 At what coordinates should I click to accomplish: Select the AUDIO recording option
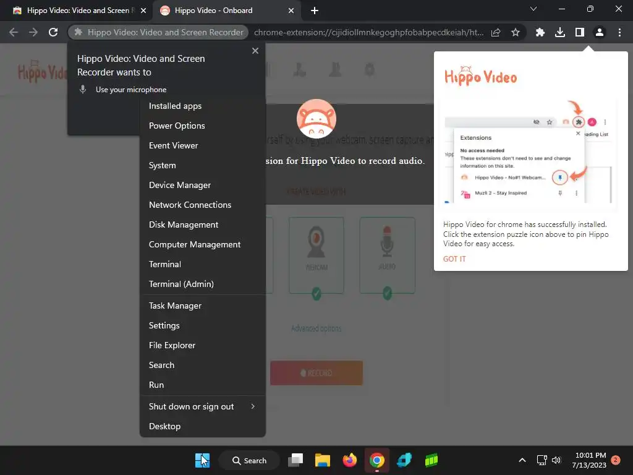387,255
